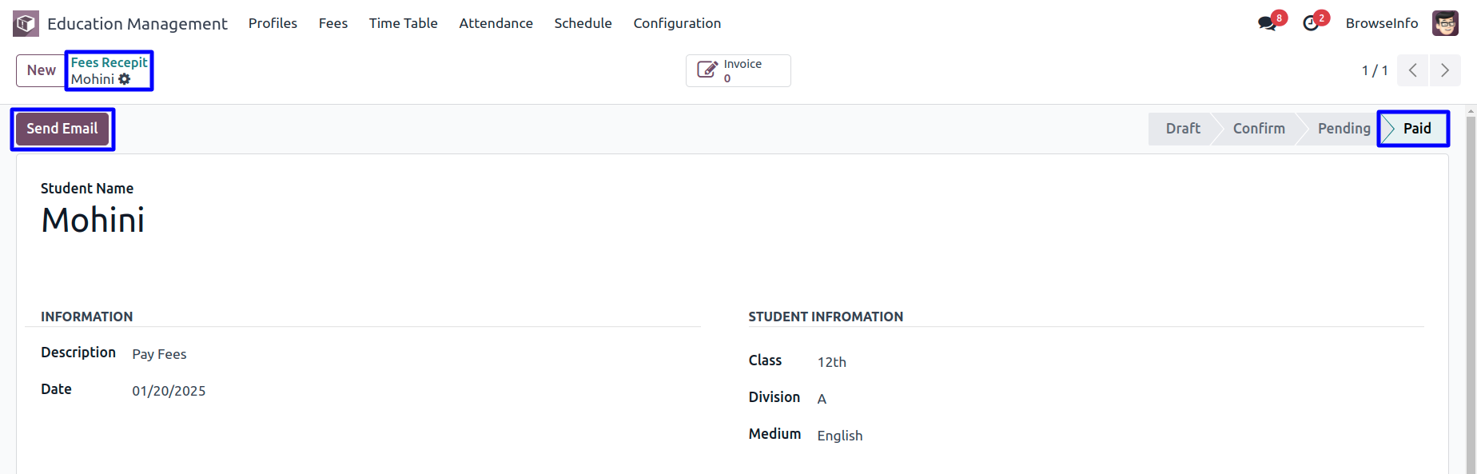Image resolution: width=1477 pixels, height=474 pixels.
Task: Click the Invoice edit icon
Action: click(x=707, y=70)
